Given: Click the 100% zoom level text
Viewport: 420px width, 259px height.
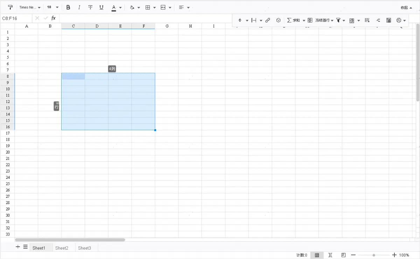Looking at the screenshot, I should (404, 255).
